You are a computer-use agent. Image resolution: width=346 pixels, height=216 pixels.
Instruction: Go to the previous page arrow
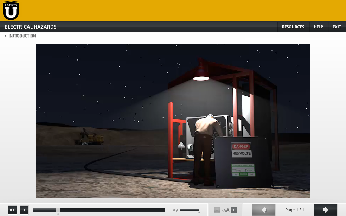coord(264,210)
